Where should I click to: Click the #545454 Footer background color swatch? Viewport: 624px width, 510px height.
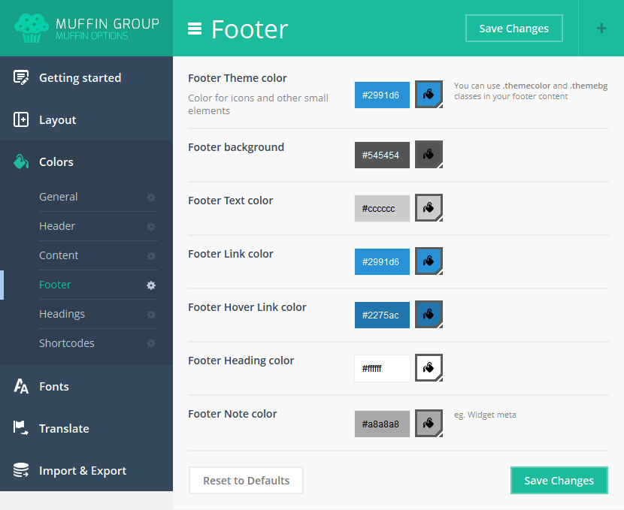382,155
